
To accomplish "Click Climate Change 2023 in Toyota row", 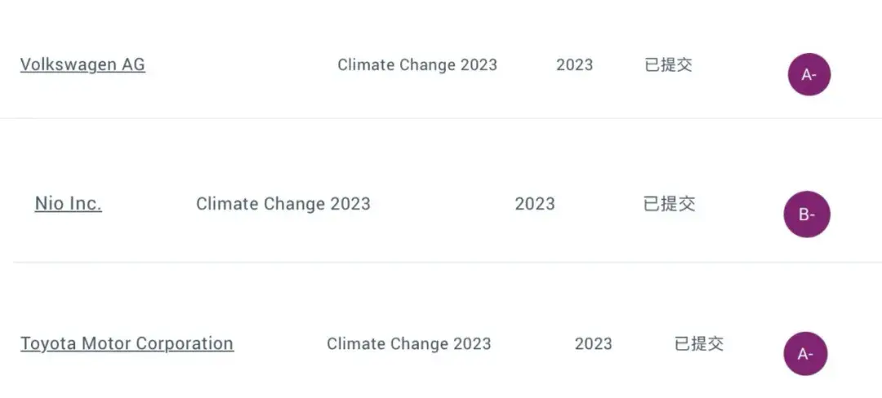I will click(x=409, y=343).
